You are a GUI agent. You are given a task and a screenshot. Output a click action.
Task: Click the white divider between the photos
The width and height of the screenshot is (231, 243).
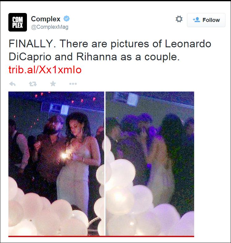[x=105, y=164]
